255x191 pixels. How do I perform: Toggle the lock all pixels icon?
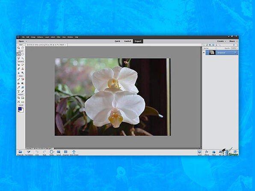pyautogui.click(x=216, y=45)
